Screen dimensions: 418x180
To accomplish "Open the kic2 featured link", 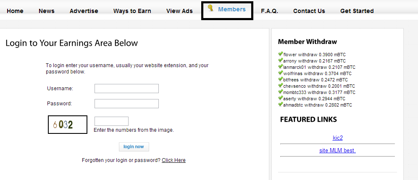I will tap(337, 138).
